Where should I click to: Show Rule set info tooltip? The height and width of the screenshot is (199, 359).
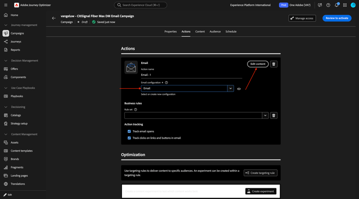point(135,110)
